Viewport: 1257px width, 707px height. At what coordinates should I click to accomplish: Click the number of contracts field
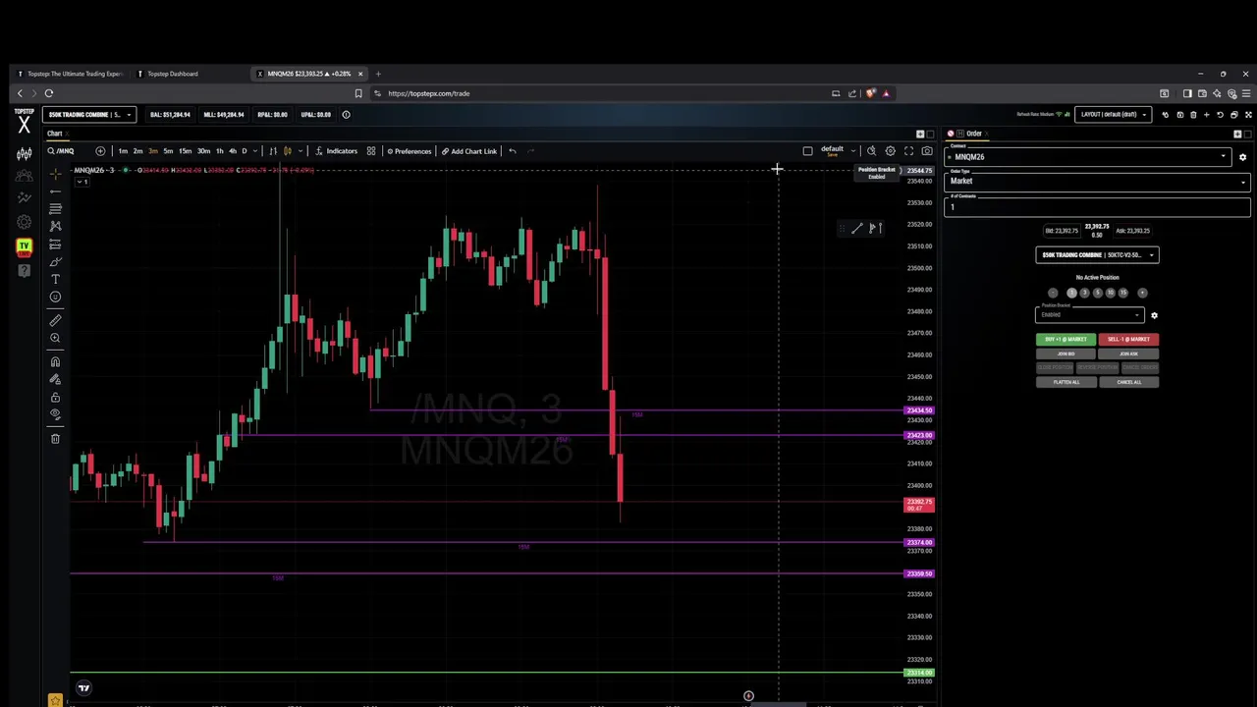(1097, 206)
